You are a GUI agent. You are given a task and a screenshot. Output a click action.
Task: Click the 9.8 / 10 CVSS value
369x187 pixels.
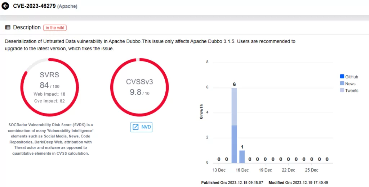139,92
